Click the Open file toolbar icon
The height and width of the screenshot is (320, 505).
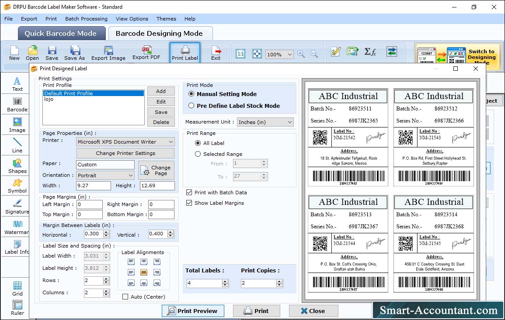coord(32,53)
